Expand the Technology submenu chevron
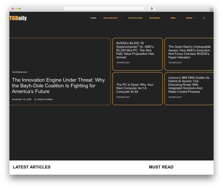 pos(120,18)
